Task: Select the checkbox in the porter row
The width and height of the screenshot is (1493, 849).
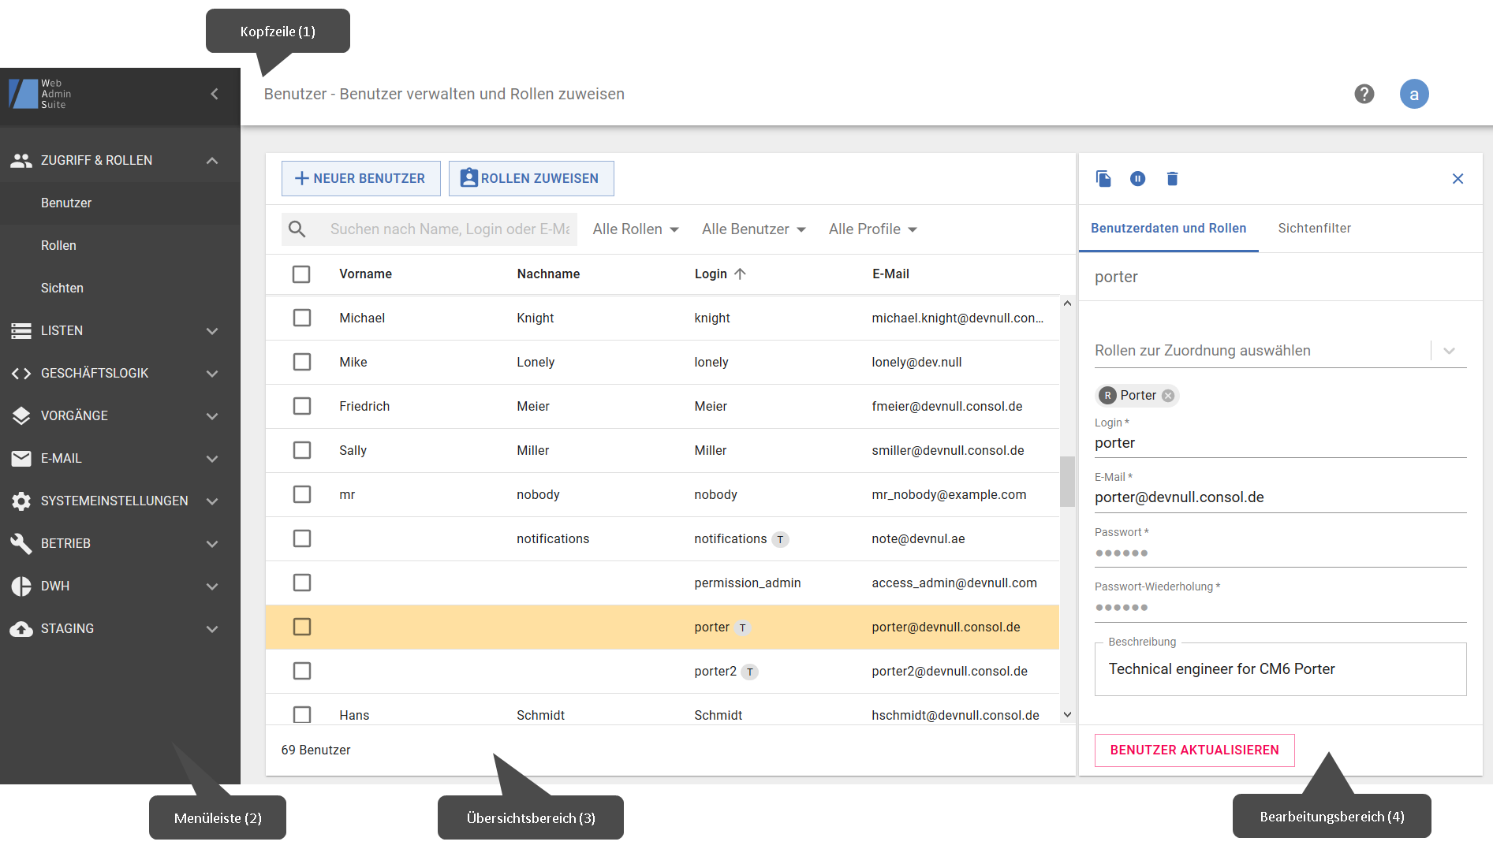Action: (x=302, y=627)
